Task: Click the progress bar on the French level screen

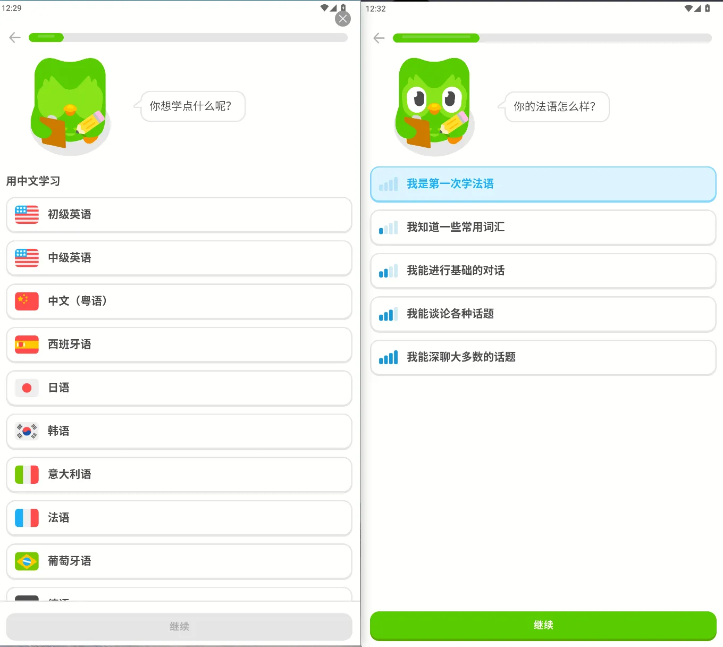Action: (552, 38)
